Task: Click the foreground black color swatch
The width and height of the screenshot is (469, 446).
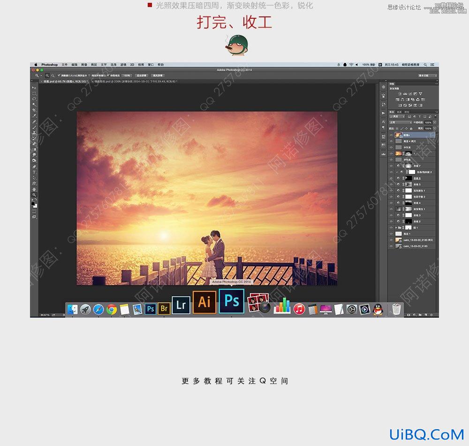Action: click(33, 204)
